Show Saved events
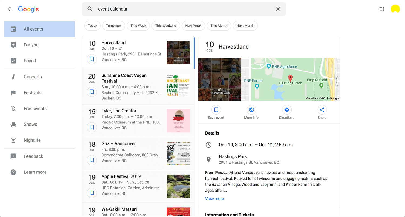 click(x=39, y=61)
